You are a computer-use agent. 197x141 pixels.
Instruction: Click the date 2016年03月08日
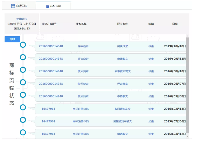click(175, 96)
